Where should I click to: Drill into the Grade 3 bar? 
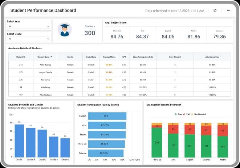(65, 148)
